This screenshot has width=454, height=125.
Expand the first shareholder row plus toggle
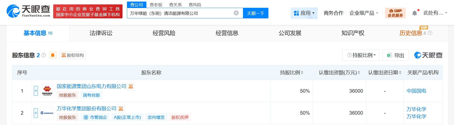[36, 91]
